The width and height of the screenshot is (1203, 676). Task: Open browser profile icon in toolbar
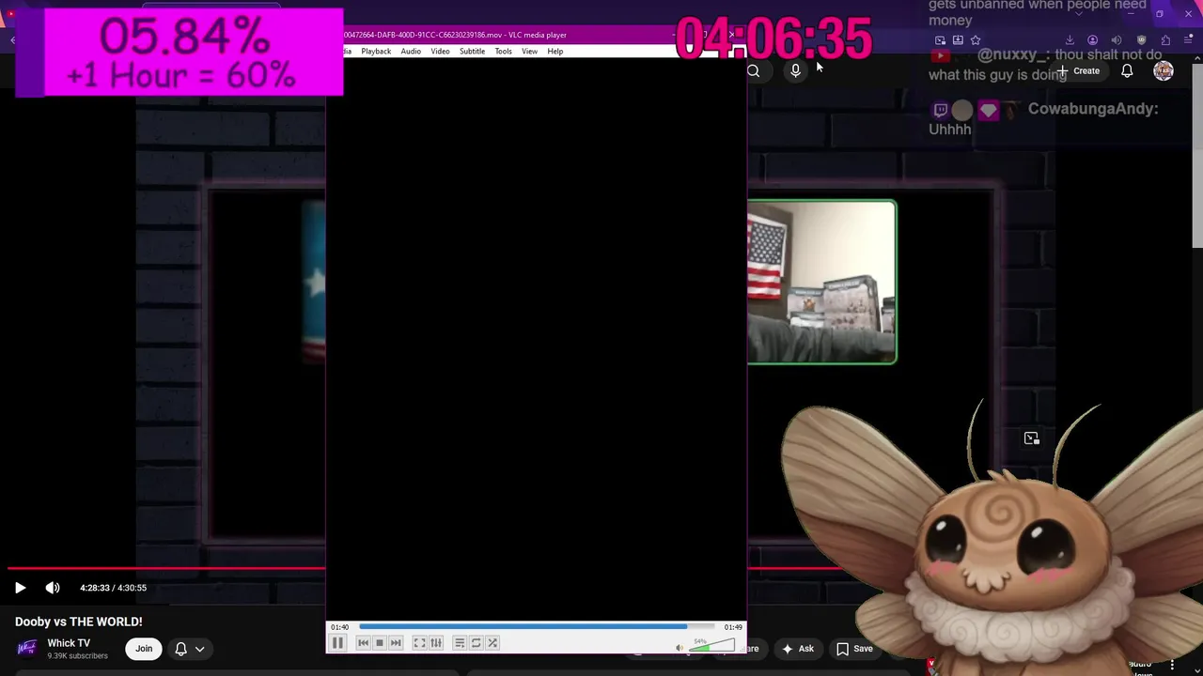[x=1092, y=40]
